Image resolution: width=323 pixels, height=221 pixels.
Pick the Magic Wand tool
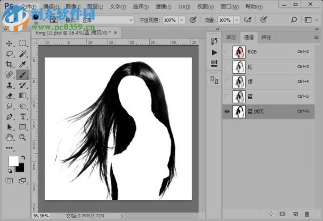[22, 54]
